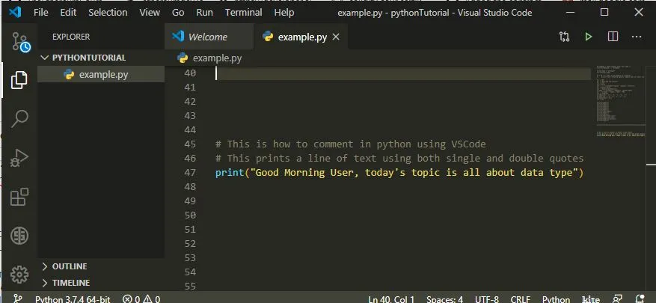The width and height of the screenshot is (656, 303).
Task: Open the File menu
Action: [x=40, y=13]
